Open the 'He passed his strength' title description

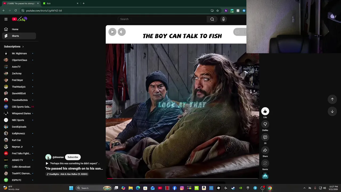click(x=74, y=169)
